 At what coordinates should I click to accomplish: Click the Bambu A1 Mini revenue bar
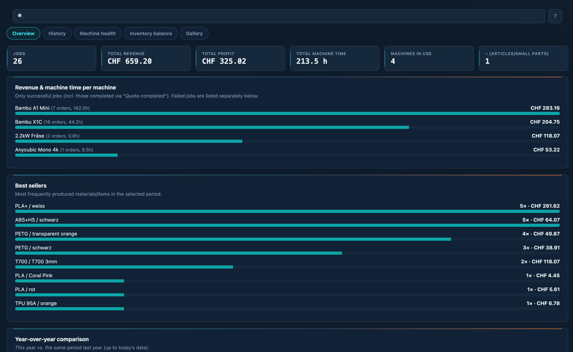(287, 113)
